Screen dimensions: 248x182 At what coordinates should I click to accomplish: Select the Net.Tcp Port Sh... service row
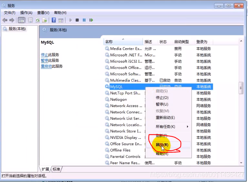[159, 93]
